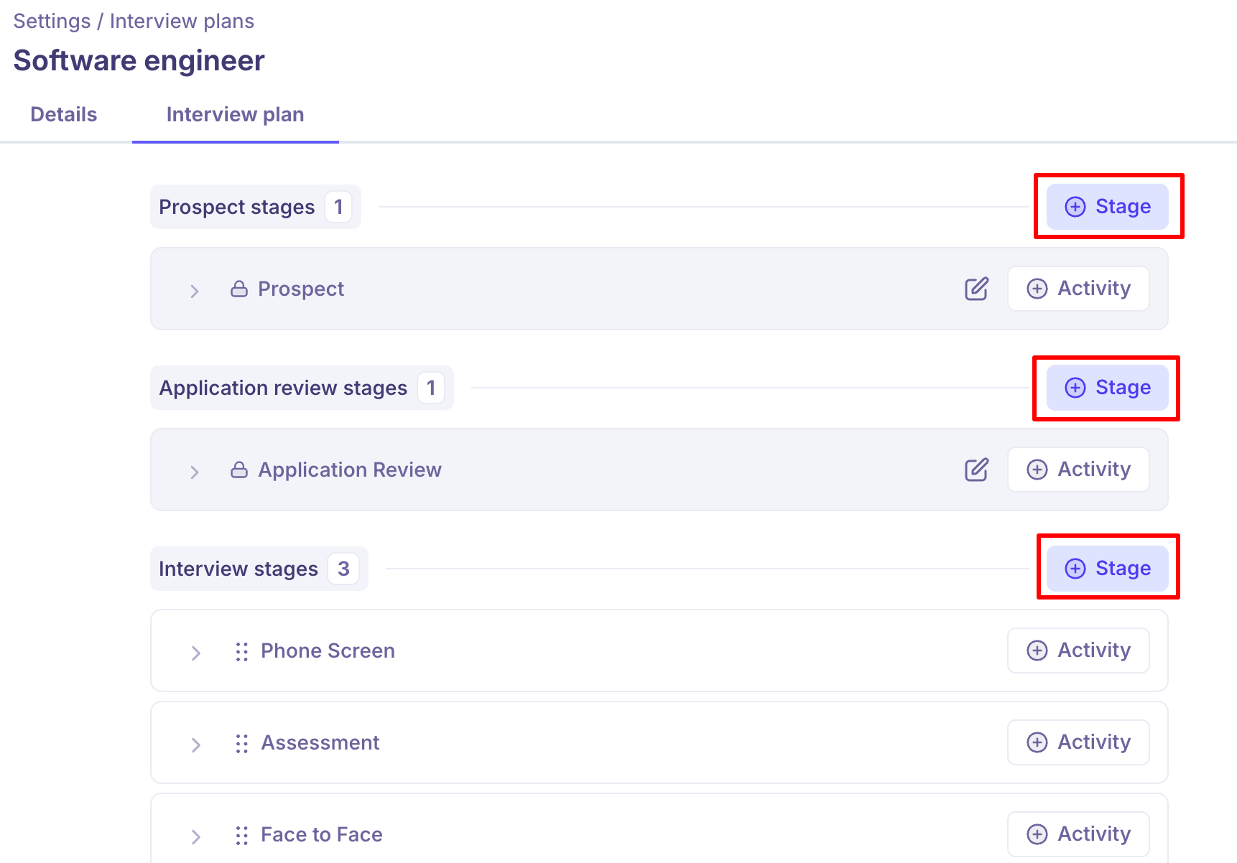
Task: Expand the Phone Screen stage
Action: [195, 653]
